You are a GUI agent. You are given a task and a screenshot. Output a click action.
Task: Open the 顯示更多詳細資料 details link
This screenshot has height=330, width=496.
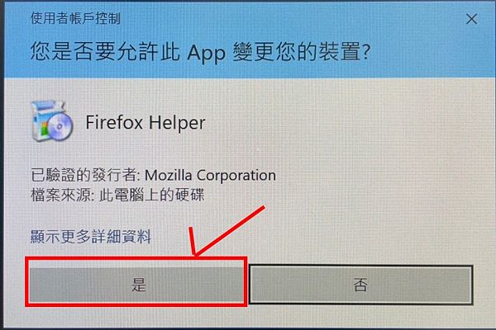91,237
